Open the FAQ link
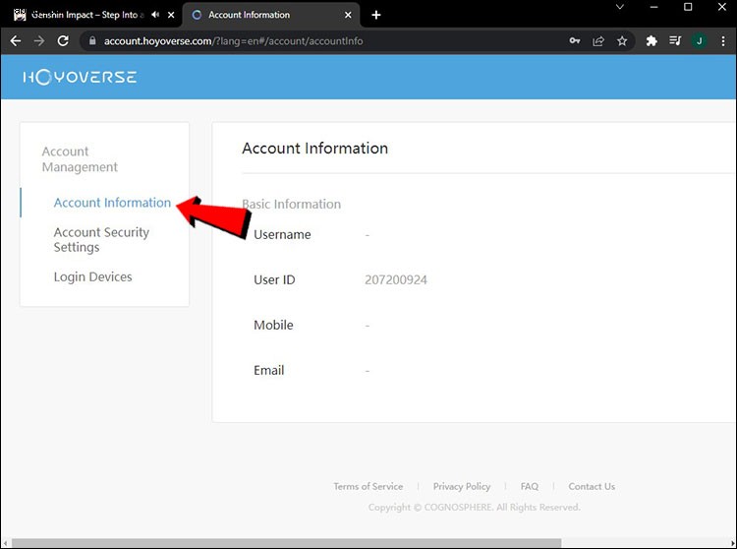This screenshot has height=549, width=737. click(530, 486)
